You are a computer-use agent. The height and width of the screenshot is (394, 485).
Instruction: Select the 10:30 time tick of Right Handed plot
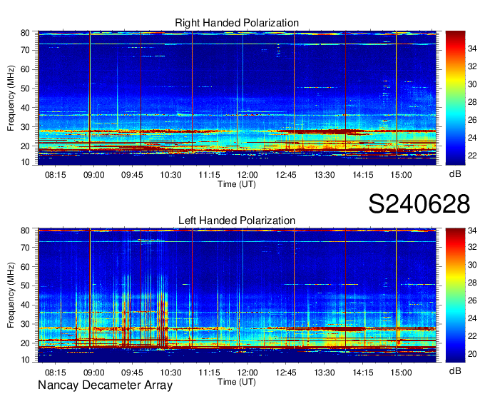(170, 175)
